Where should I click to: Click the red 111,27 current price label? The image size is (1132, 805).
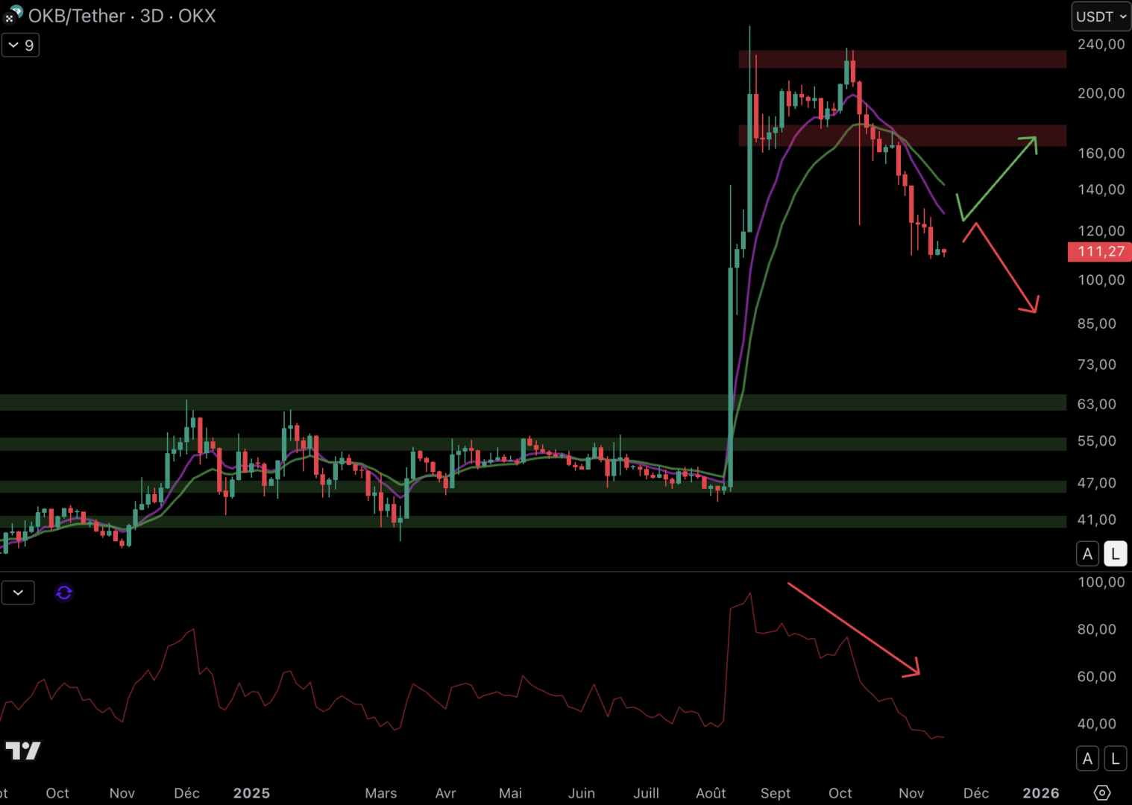1100,252
